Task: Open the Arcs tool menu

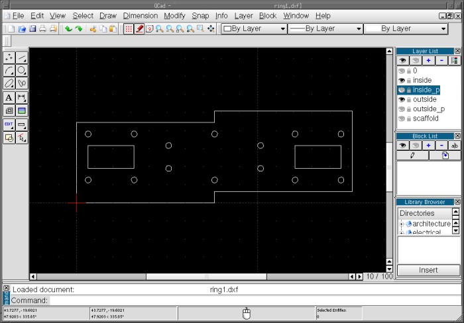Action: (9, 70)
